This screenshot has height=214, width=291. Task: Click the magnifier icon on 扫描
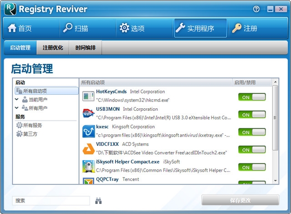click(x=68, y=28)
